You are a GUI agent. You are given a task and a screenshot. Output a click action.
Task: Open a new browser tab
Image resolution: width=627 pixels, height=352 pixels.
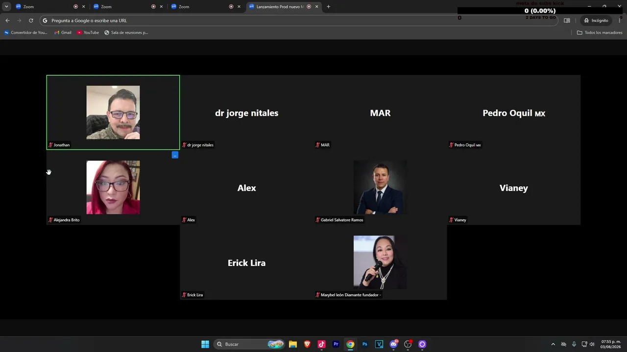(x=328, y=7)
